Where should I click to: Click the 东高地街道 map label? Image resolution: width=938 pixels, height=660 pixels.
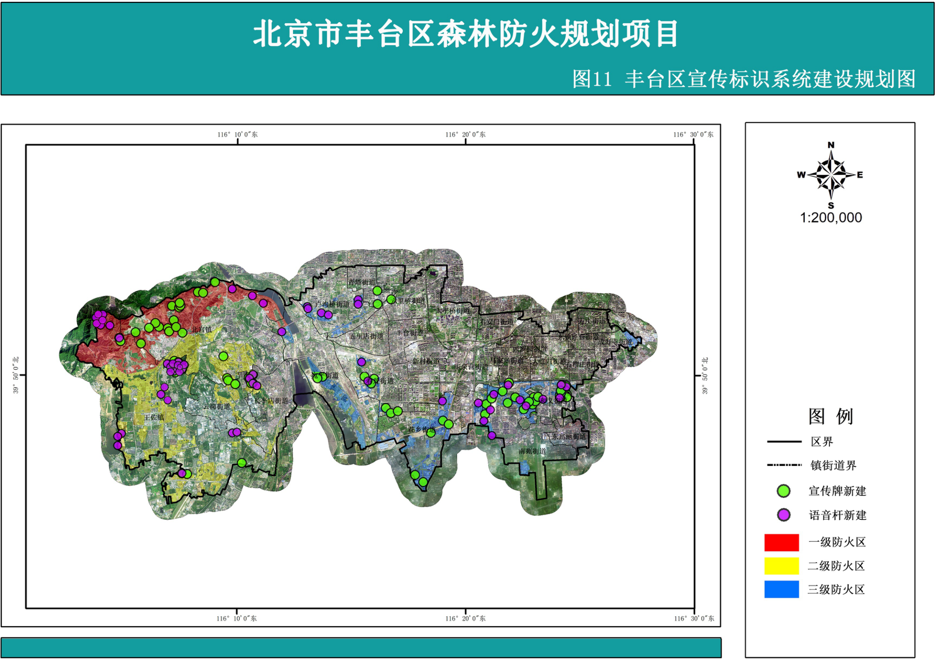click(x=568, y=437)
